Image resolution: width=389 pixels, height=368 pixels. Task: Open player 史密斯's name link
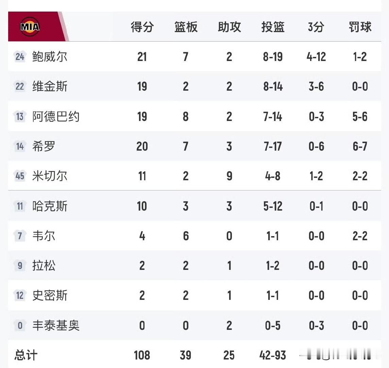point(50,295)
